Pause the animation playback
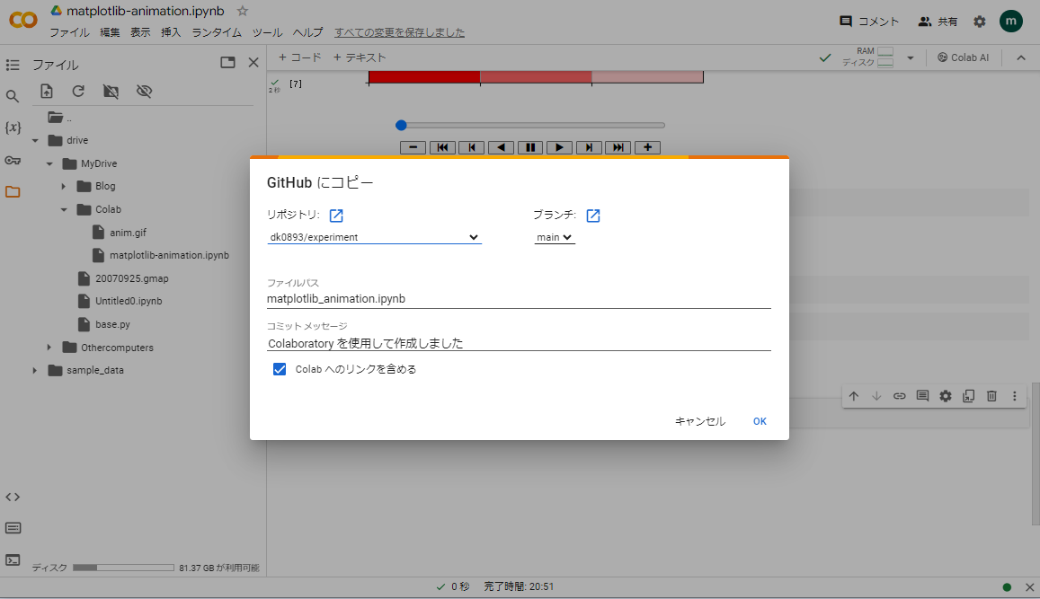The height and width of the screenshot is (599, 1040). (x=530, y=148)
